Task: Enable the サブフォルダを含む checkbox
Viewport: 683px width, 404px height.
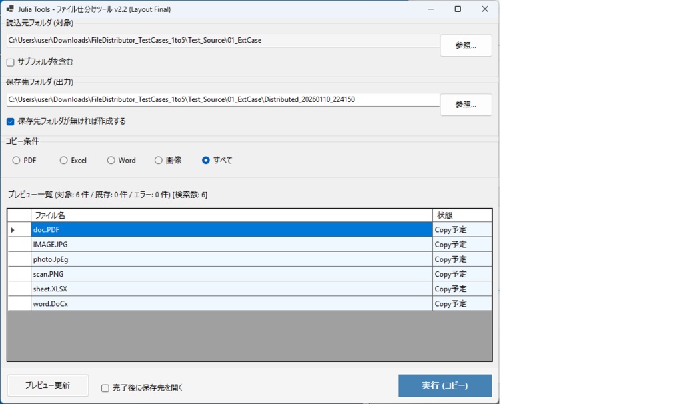Action: (x=10, y=61)
